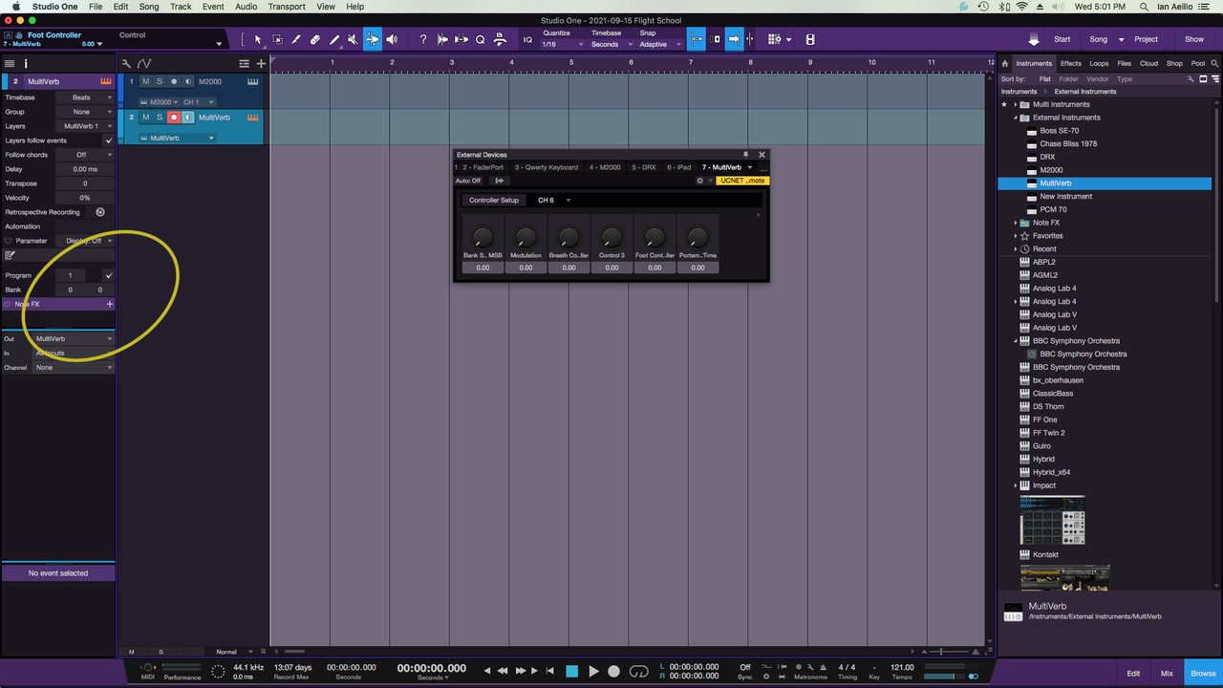
Task: Select the 4 - M2000 device tab
Action: pos(605,167)
